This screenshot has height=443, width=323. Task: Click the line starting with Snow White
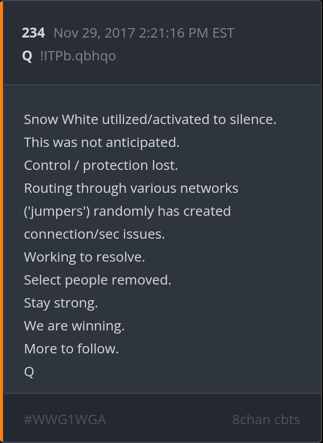pyautogui.click(x=150, y=119)
